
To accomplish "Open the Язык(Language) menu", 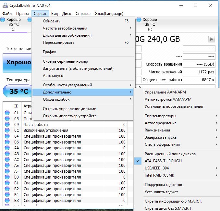I will click(x=109, y=14).
